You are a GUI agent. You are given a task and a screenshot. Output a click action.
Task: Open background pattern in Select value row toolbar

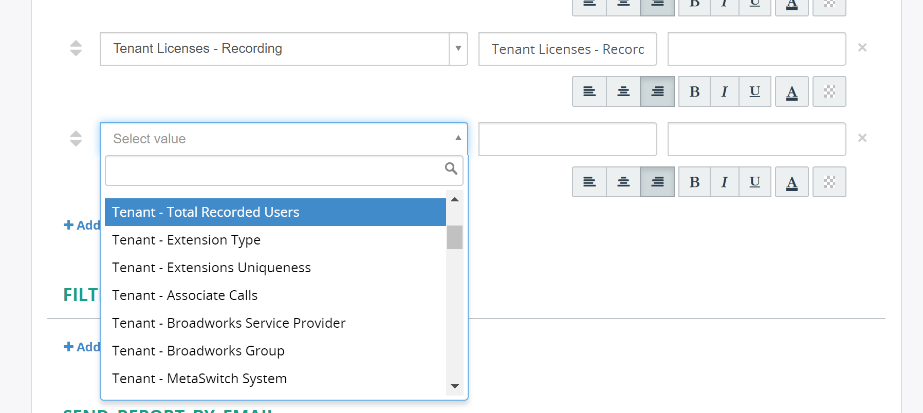[x=829, y=182]
